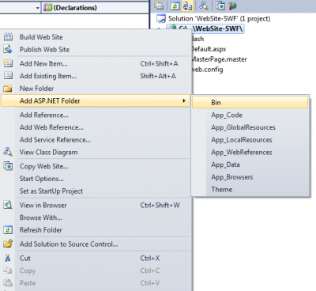Click the Refresh icon in Solution Explorer toolbar
The image size is (316, 291).
[175, 6]
